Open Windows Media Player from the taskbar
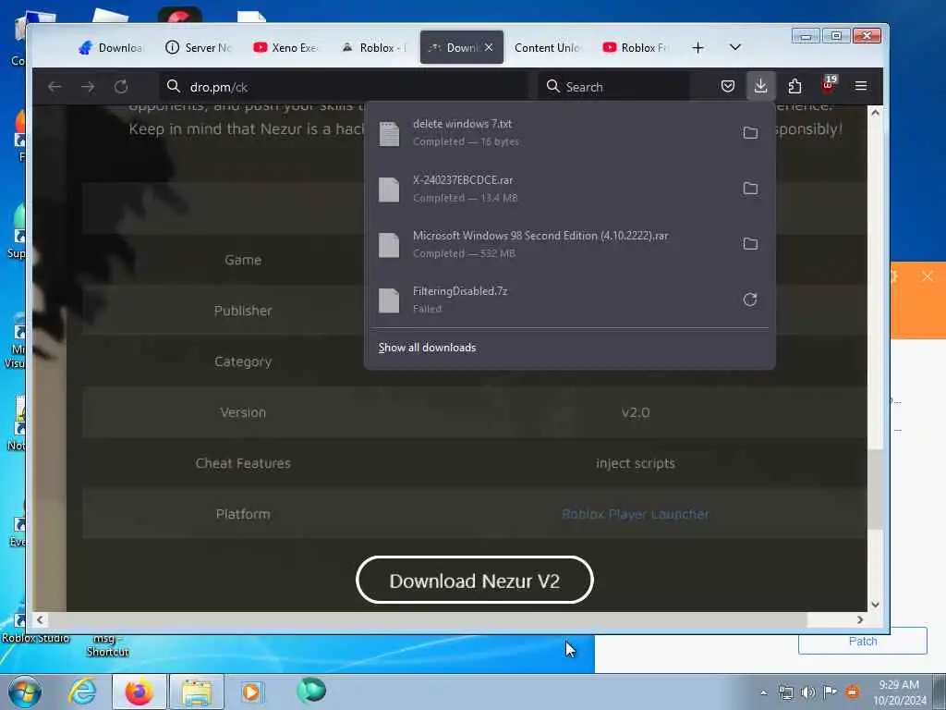Viewport: 946px width, 710px height. (x=251, y=692)
